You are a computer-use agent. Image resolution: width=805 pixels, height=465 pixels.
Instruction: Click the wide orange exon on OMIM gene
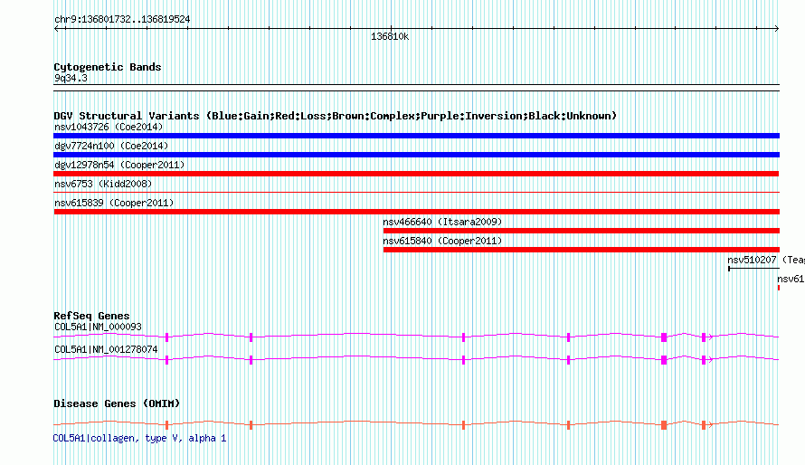(x=664, y=425)
